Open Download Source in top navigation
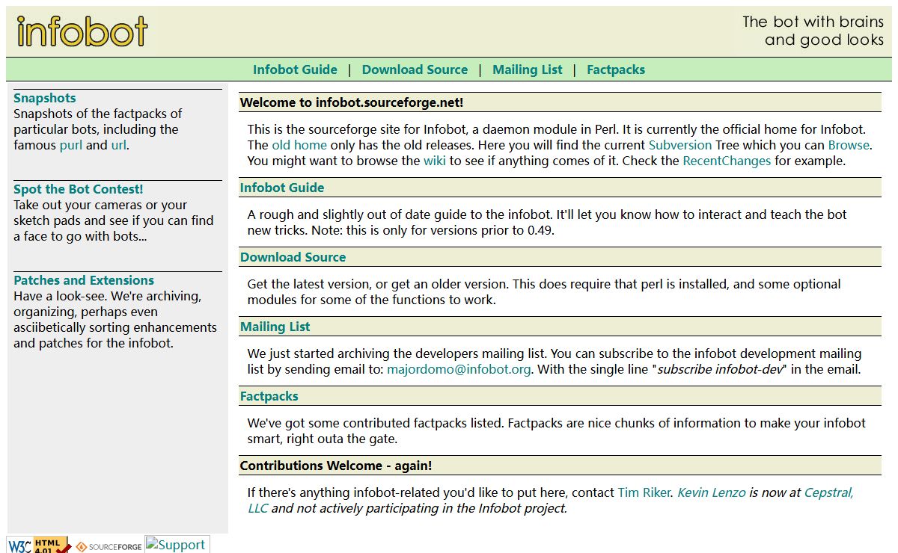Viewport: 898px width, 553px height. point(415,69)
